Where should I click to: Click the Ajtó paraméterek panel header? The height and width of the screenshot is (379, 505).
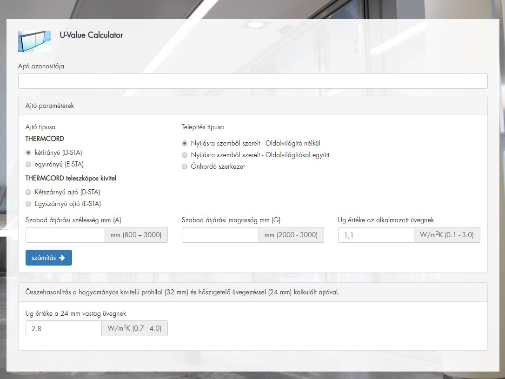pos(253,106)
